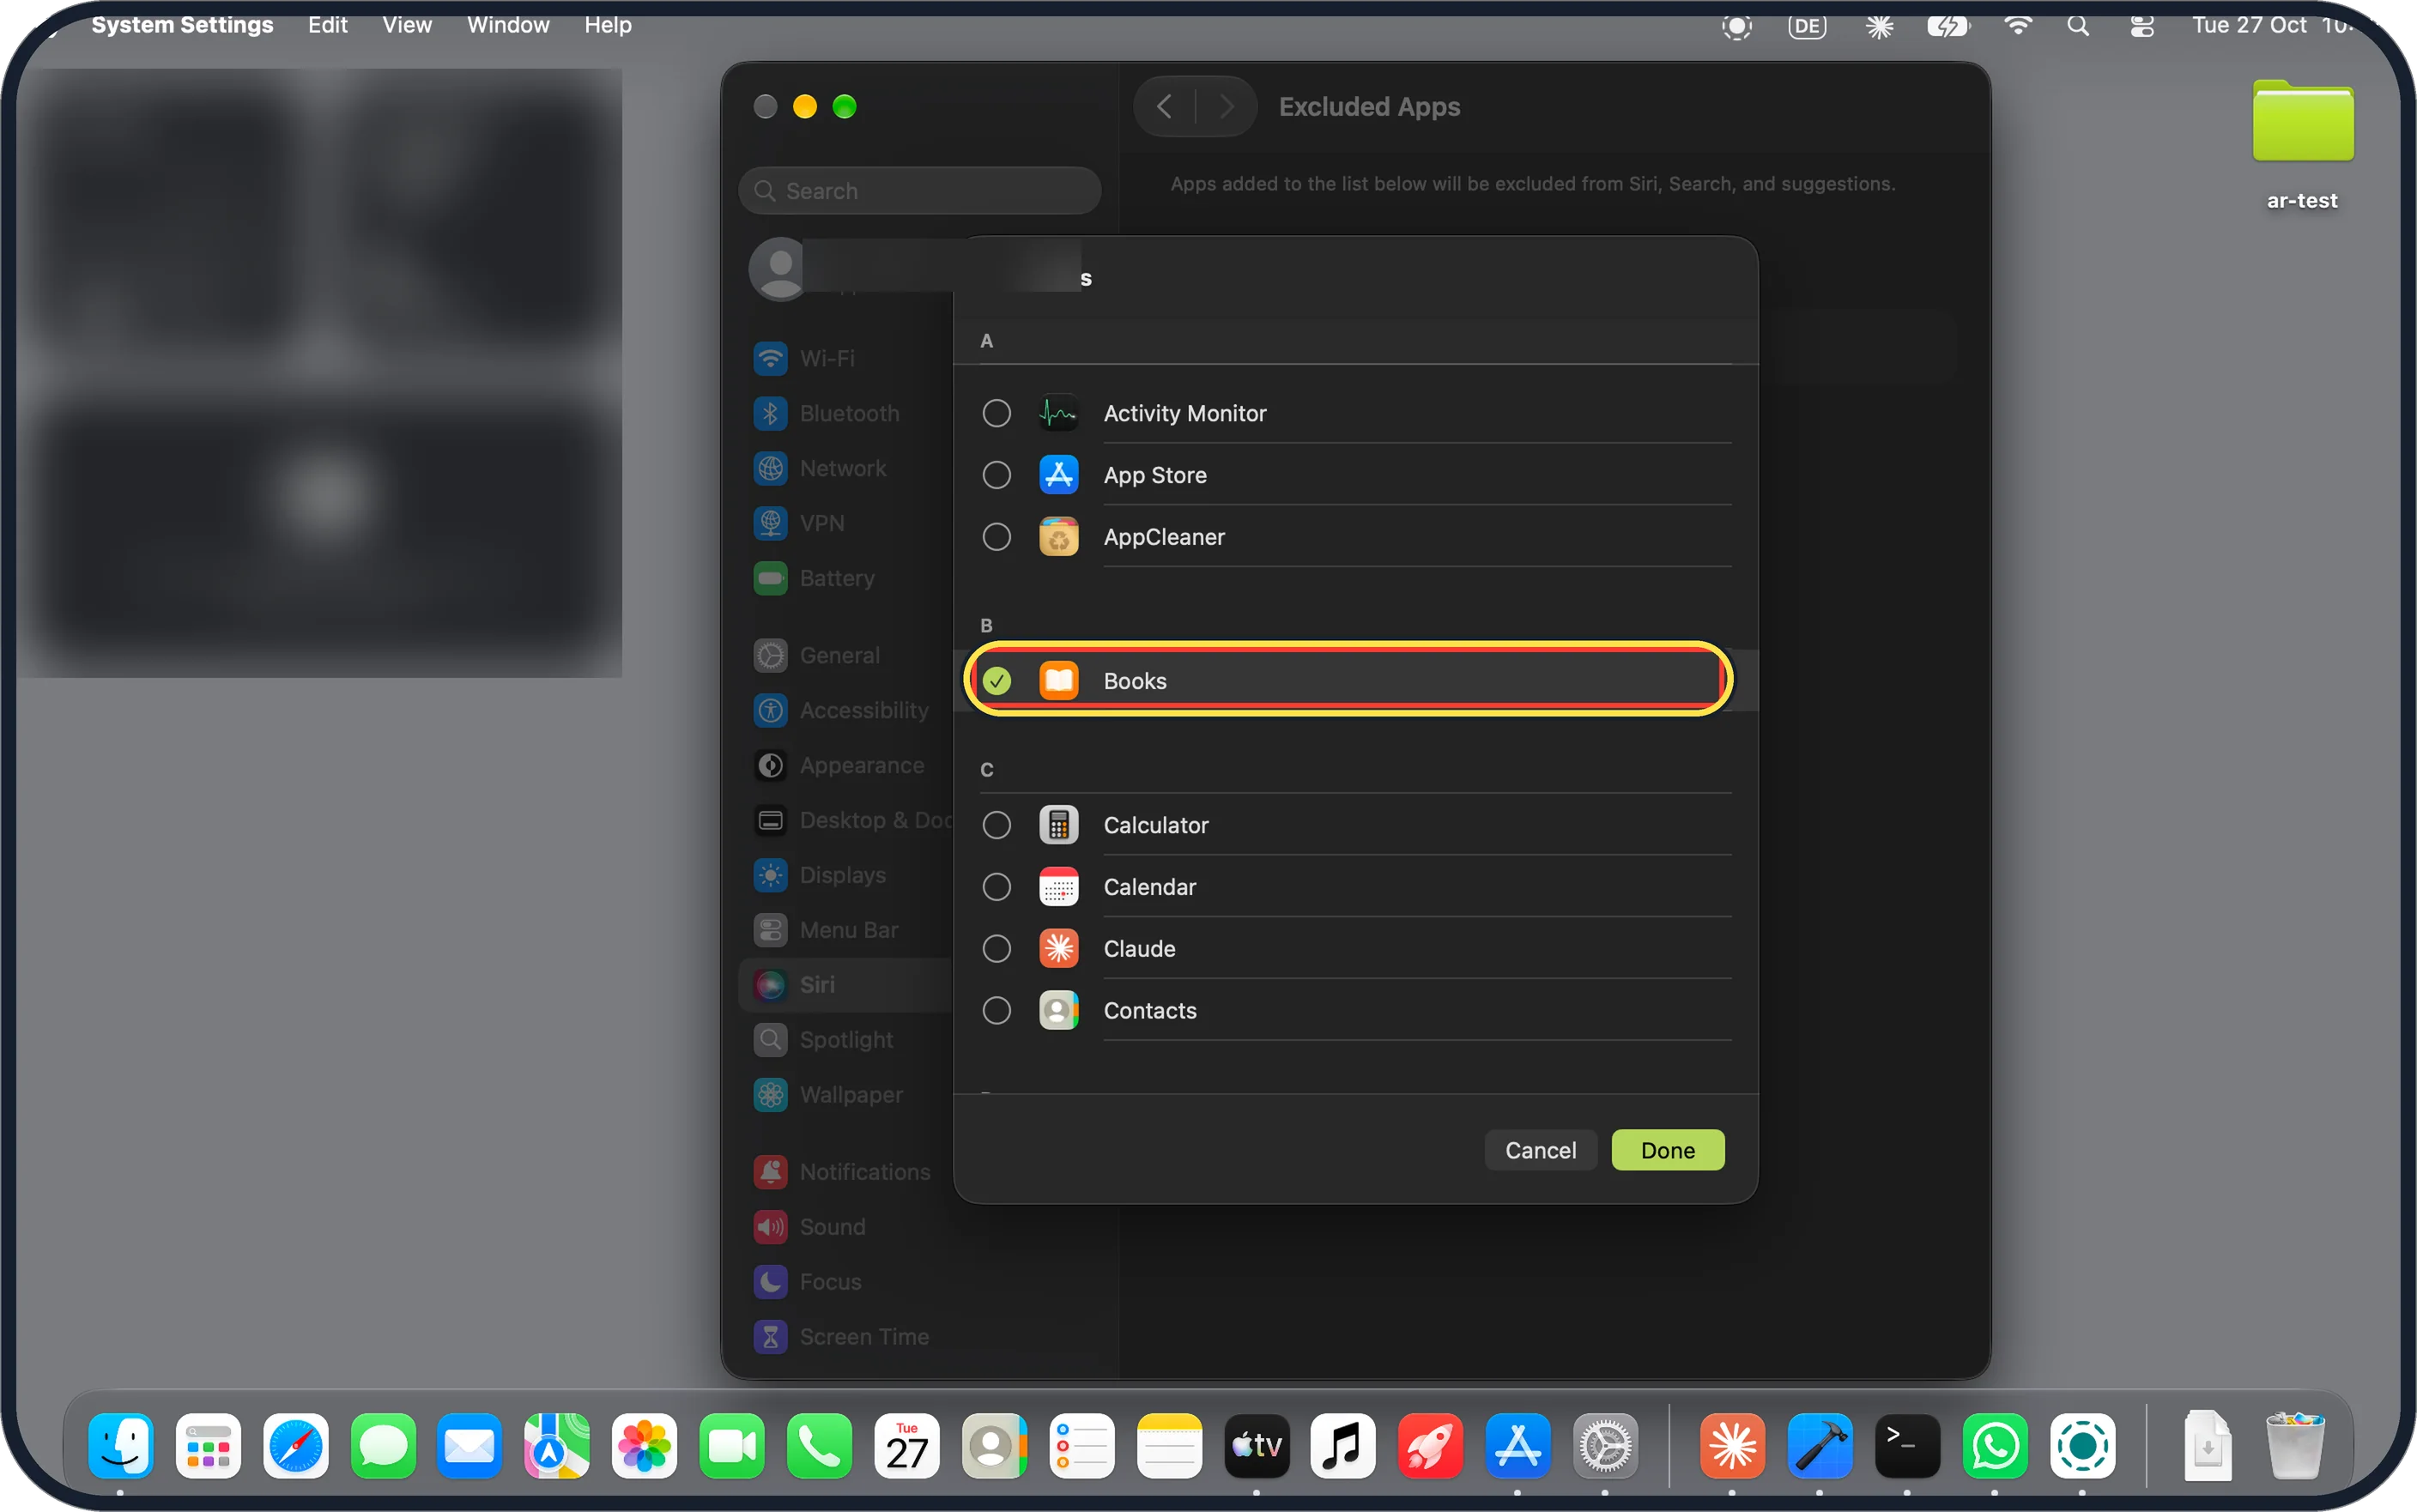Launch Safari from the Dock
This screenshot has height=1512, width=2417.
click(x=295, y=1446)
